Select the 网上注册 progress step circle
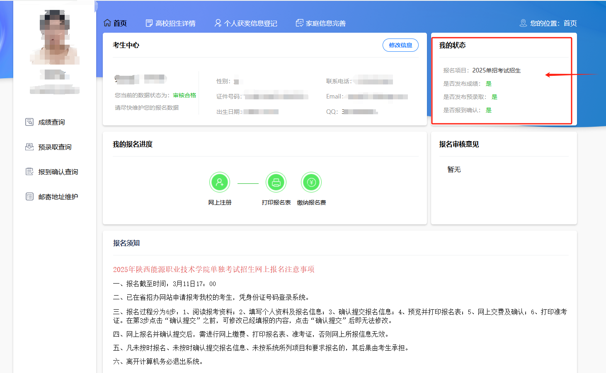 pyautogui.click(x=220, y=182)
